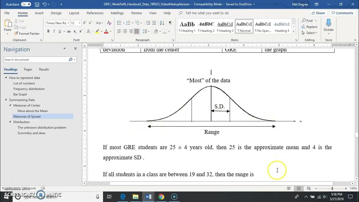Click the Dictate microphone icon

(x=328, y=23)
